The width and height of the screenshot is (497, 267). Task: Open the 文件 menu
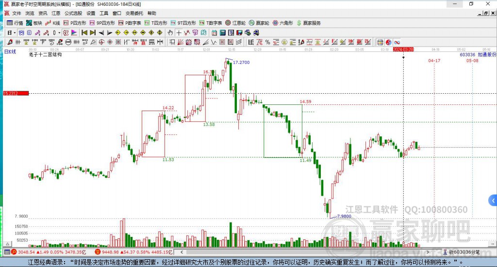click(17, 13)
